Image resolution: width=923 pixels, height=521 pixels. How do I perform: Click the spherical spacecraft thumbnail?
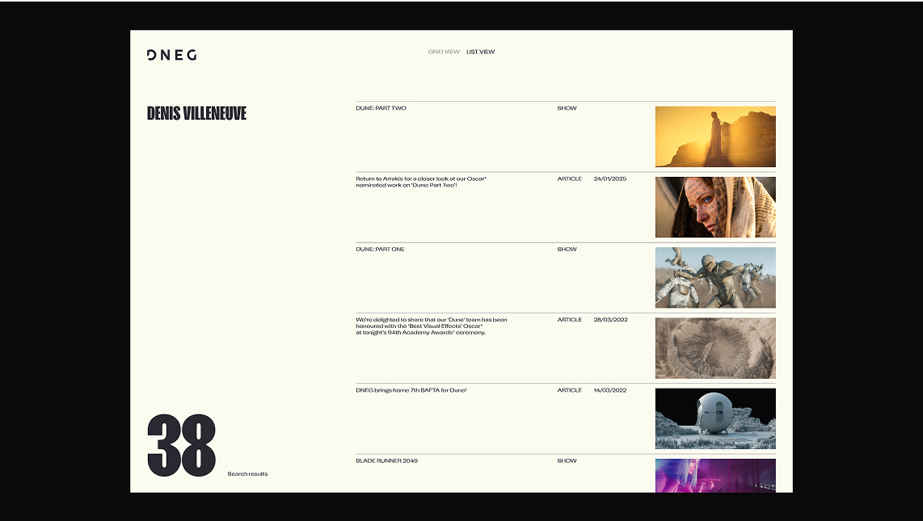tap(715, 418)
